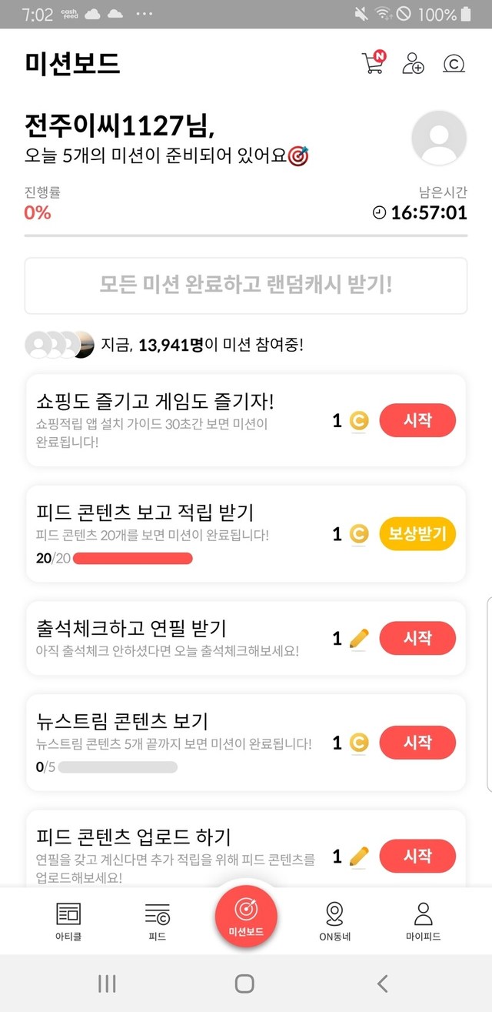Go to the 마이피드 tab
Viewport: 492px width, 1012px height.
(x=423, y=920)
